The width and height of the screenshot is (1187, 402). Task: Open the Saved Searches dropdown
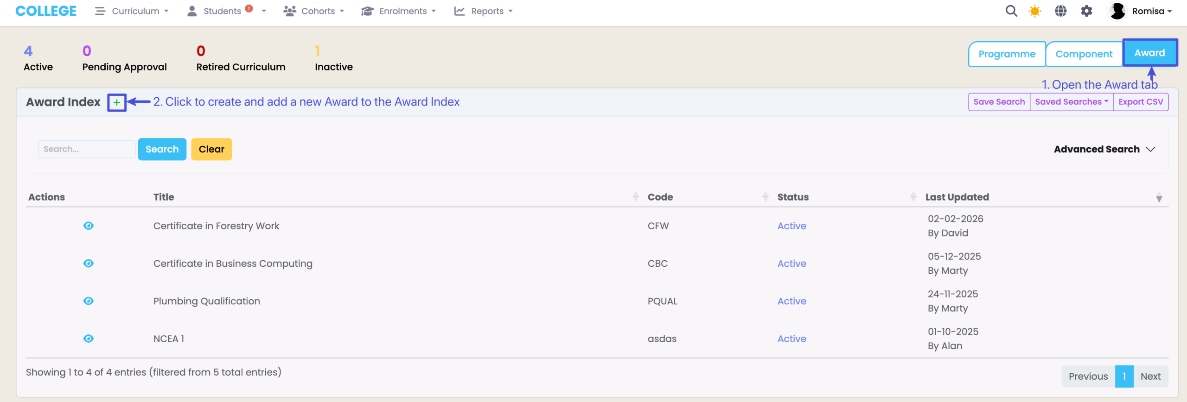pos(1071,102)
